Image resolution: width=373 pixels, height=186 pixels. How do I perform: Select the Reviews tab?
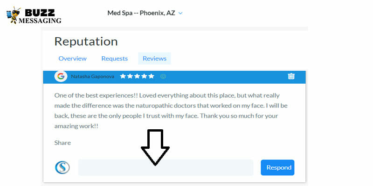(154, 58)
